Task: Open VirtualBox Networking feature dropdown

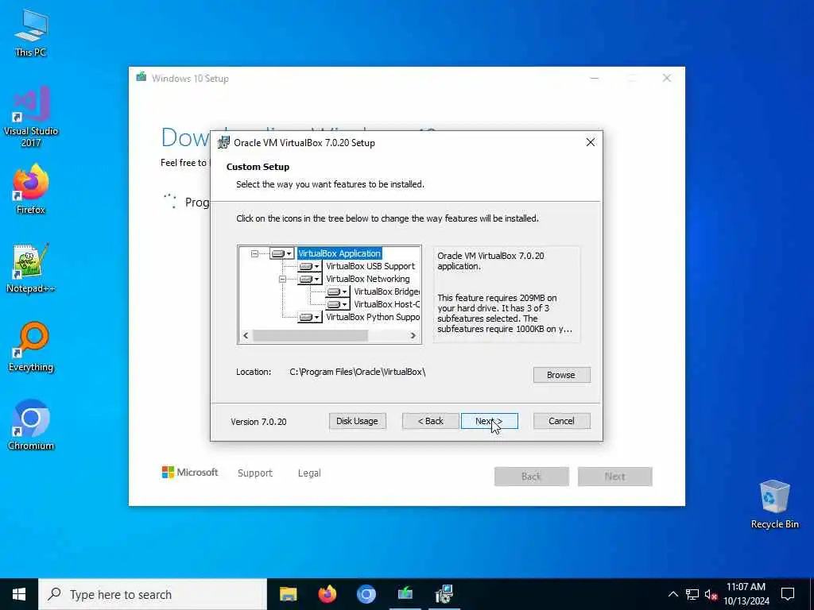Action: pos(309,279)
